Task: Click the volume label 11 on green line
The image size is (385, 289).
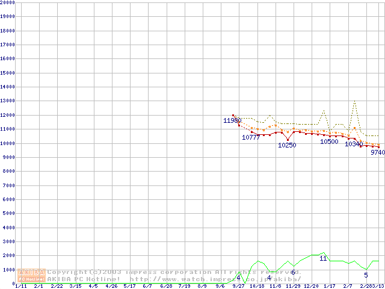Action: (323, 258)
